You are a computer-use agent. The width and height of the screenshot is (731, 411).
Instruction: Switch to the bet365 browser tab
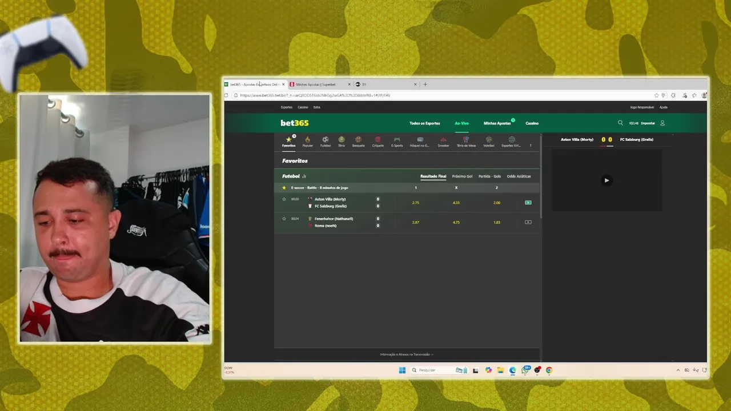pyautogui.click(x=255, y=84)
